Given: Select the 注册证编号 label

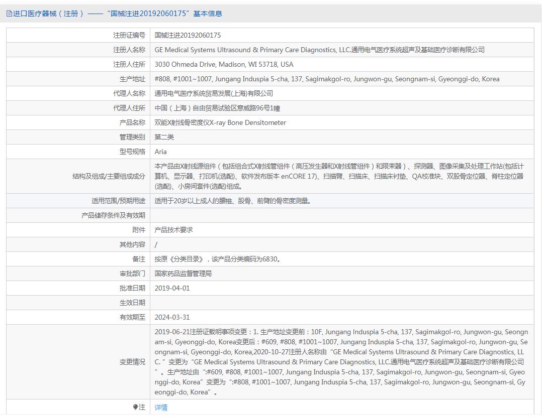Looking at the screenshot, I should [x=129, y=35].
